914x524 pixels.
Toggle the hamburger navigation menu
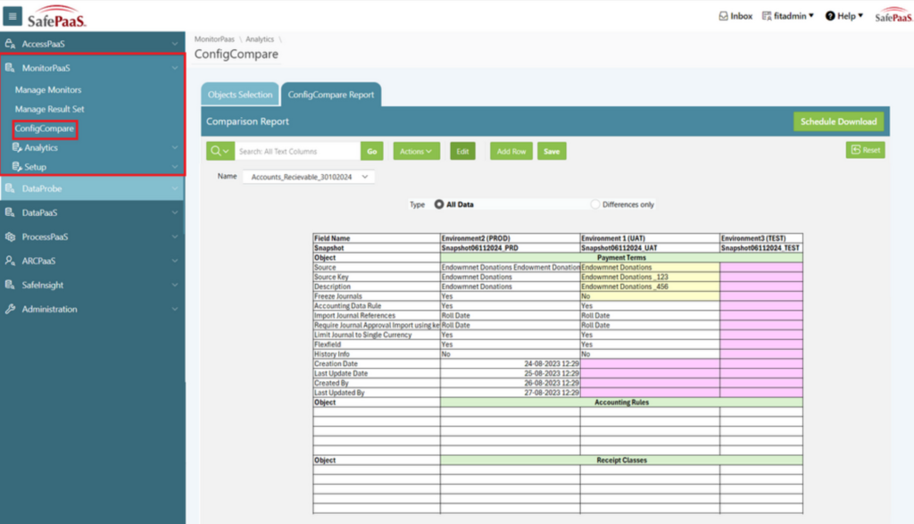click(x=12, y=16)
